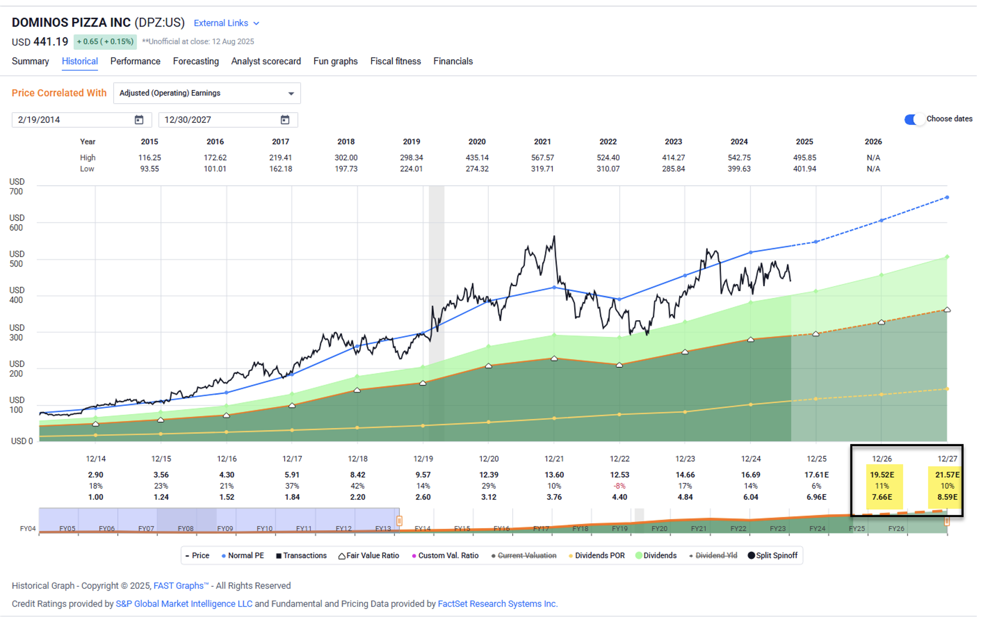The image size is (982, 624).
Task: Toggle the Choose dates switch
Action: (x=914, y=120)
